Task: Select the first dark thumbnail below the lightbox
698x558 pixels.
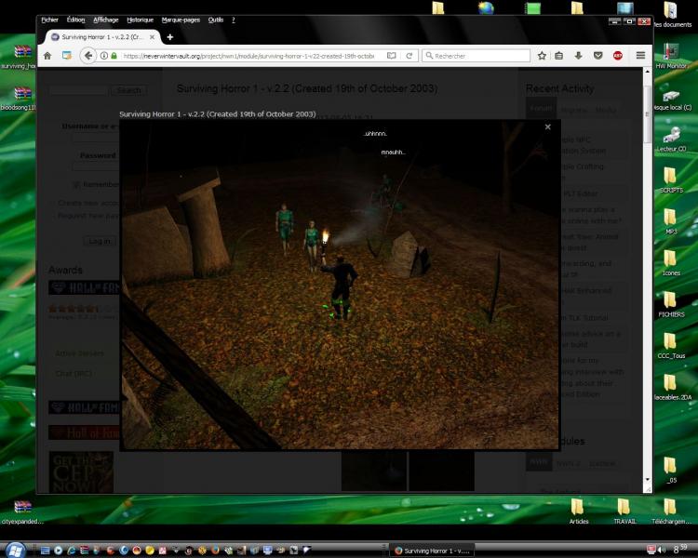Action: click(x=374, y=471)
